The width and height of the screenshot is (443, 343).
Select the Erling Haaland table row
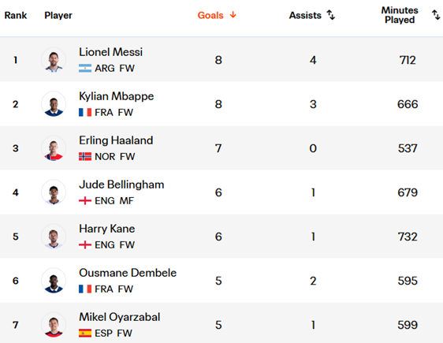[x=221, y=148]
